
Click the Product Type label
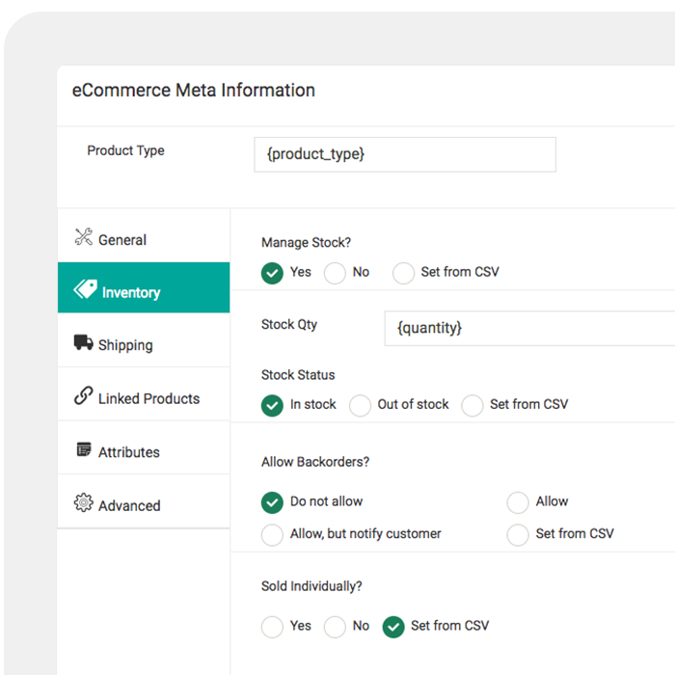pyautogui.click(x=125, y=150)
